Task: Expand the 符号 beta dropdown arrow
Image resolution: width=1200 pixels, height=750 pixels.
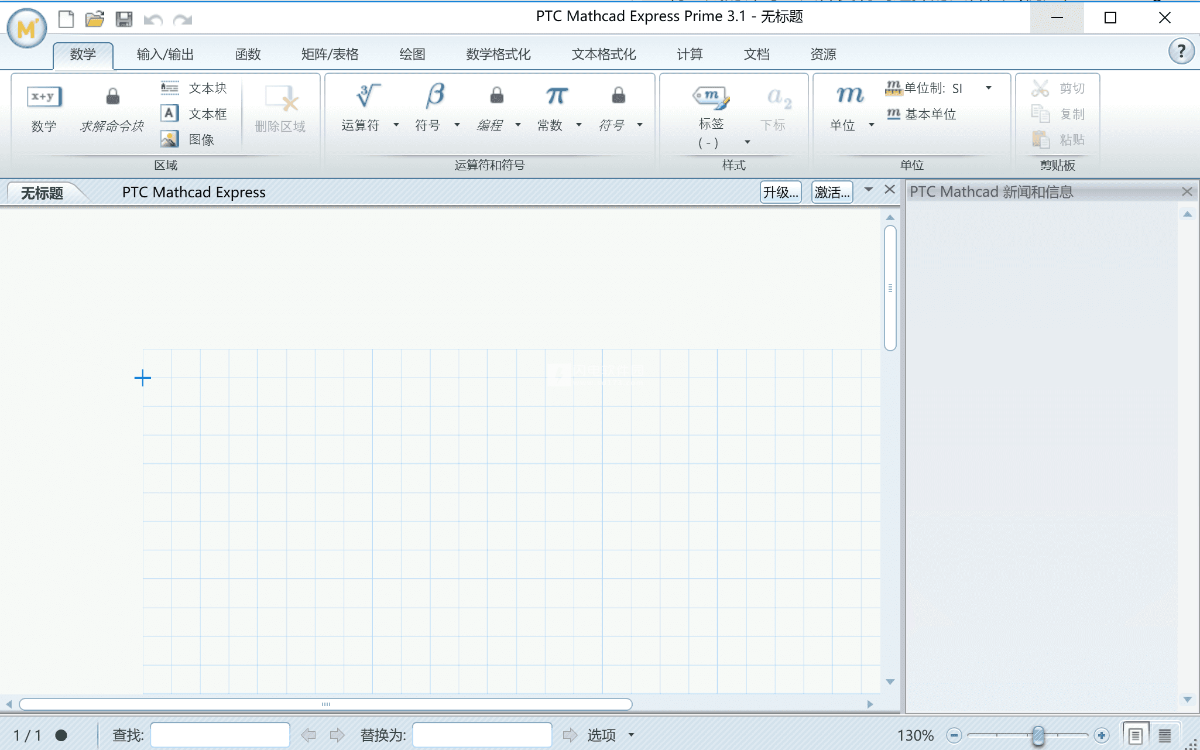Action: [457, 125]
